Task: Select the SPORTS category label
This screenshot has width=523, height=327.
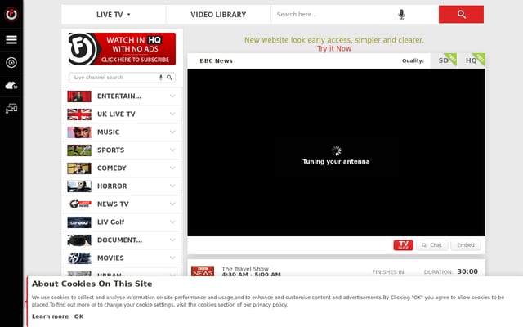Action: click(x=111, y=150)
